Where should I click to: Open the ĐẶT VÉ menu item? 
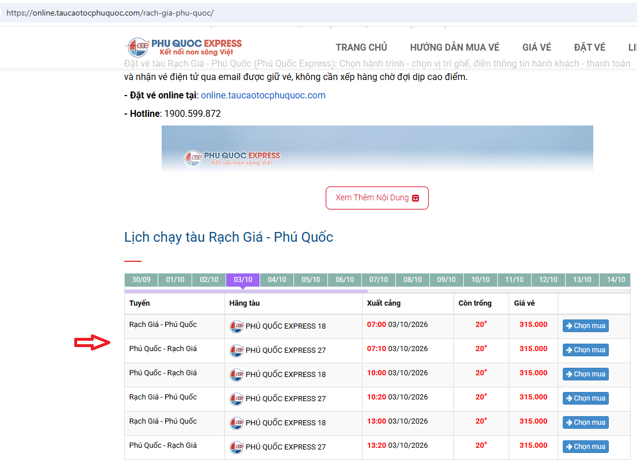(589, 48)
